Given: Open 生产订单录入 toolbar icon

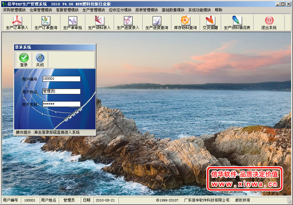Looking at the screenshot, I should coord(17,23).
